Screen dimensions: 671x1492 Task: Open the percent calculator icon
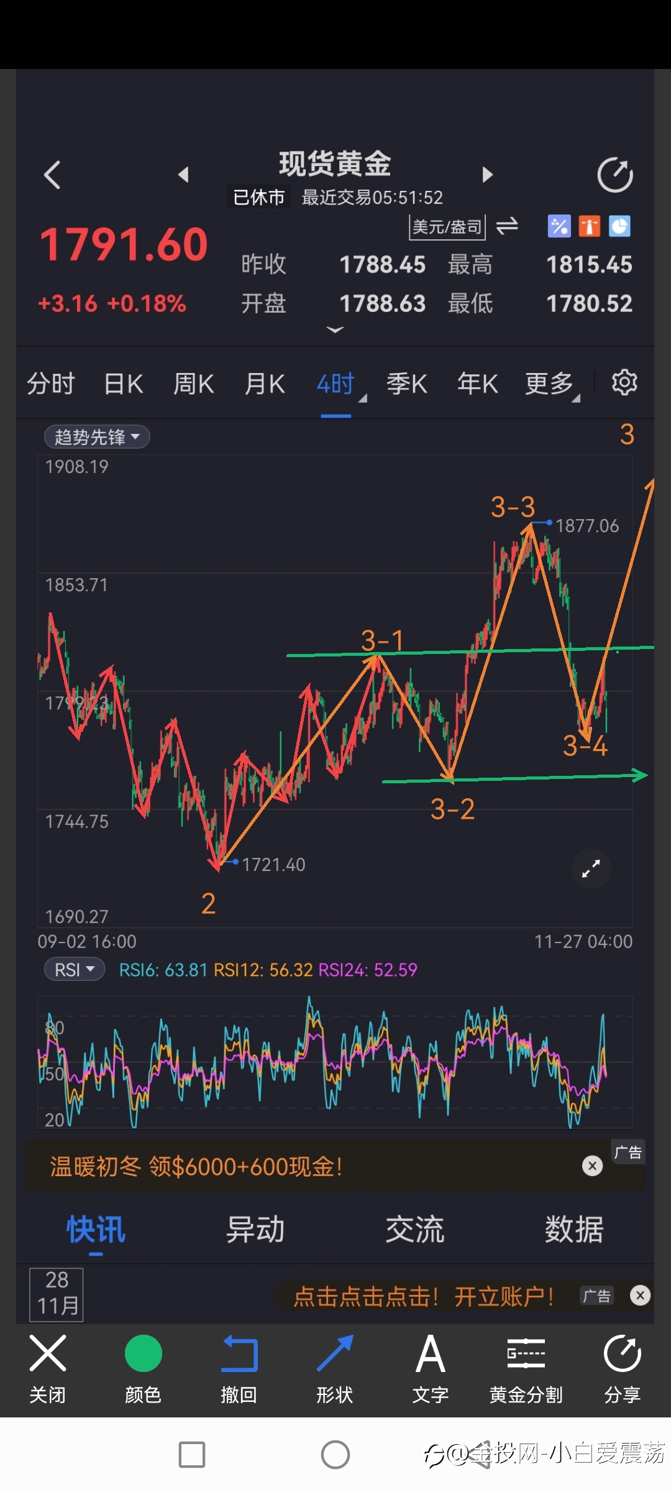click(x=559, y=226)
